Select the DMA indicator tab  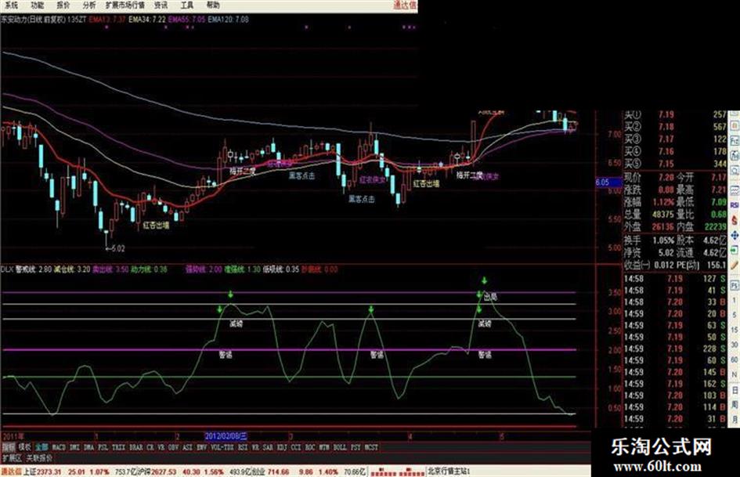click(x=88, y=446)
